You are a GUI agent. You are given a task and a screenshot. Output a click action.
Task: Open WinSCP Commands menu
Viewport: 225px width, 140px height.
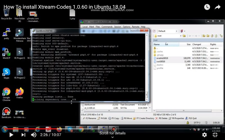tap(107, 27)
